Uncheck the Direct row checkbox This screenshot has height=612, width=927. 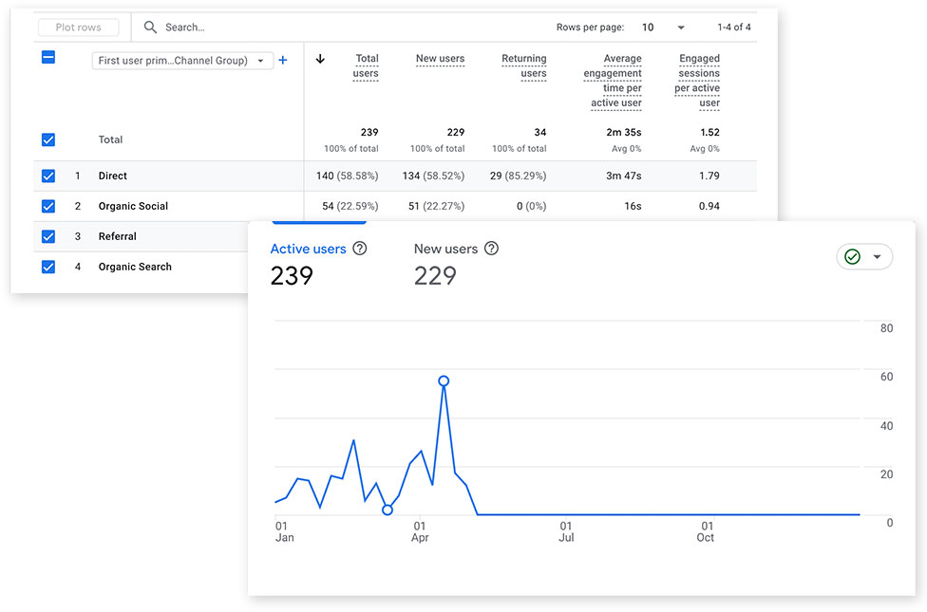pos(48,176)
